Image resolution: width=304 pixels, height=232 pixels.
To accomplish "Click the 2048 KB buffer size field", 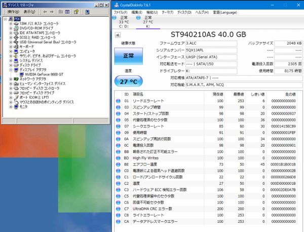I will (288, 43).
